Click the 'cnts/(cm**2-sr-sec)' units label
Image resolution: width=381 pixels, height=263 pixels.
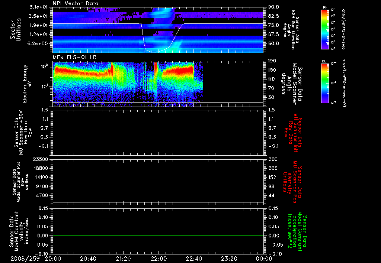pos(343,29)
